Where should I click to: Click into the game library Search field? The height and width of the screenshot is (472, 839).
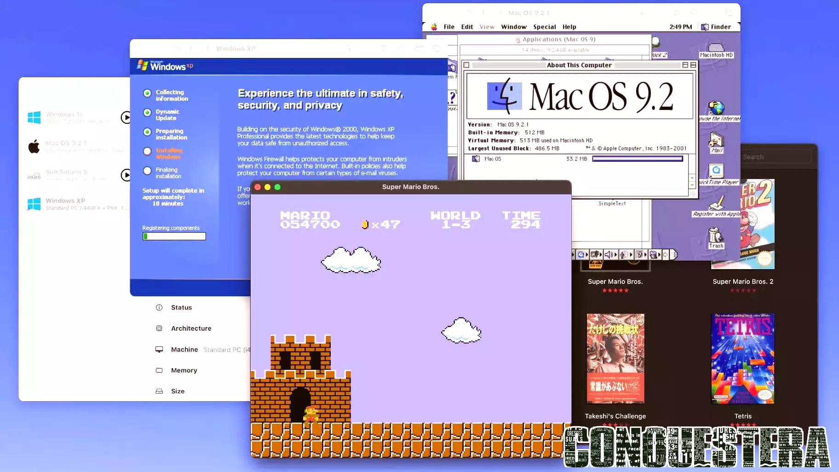tap(776, 157)
